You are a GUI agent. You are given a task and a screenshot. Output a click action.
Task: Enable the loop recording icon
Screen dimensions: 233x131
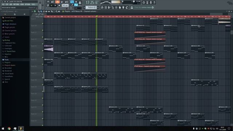point(67,2)
